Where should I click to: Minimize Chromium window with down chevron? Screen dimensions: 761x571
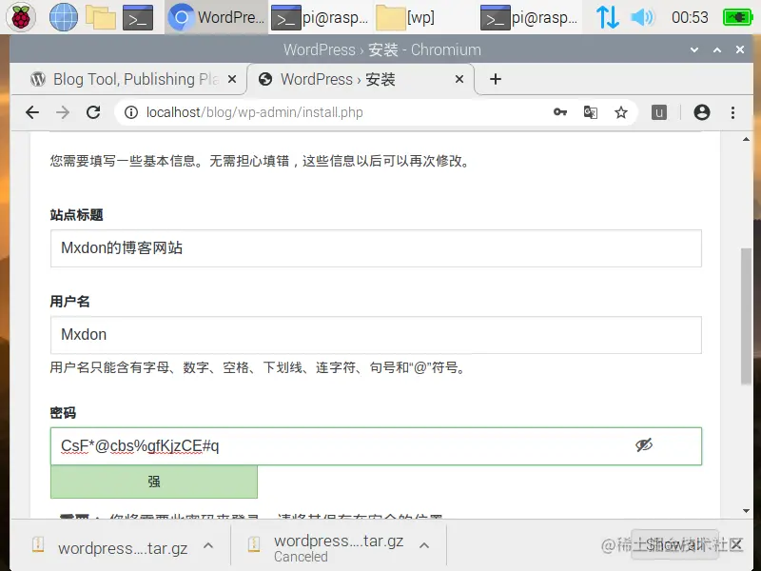(x=694, y=49)
